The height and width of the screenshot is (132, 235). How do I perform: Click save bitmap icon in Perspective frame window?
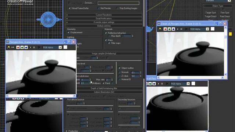point(9,47)
